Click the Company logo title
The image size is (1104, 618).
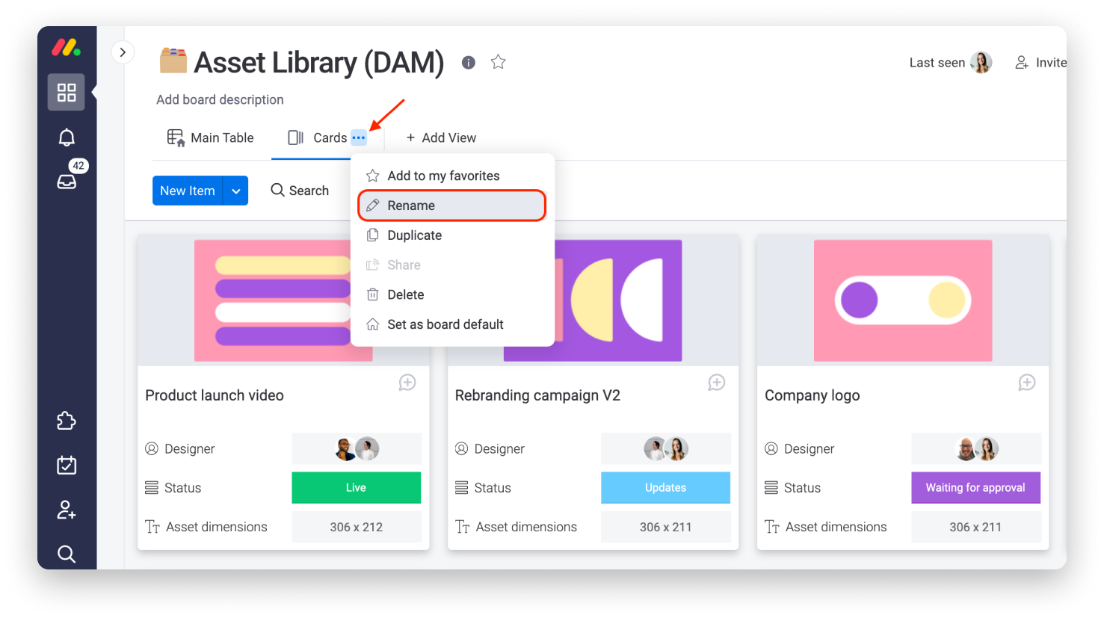812,395
